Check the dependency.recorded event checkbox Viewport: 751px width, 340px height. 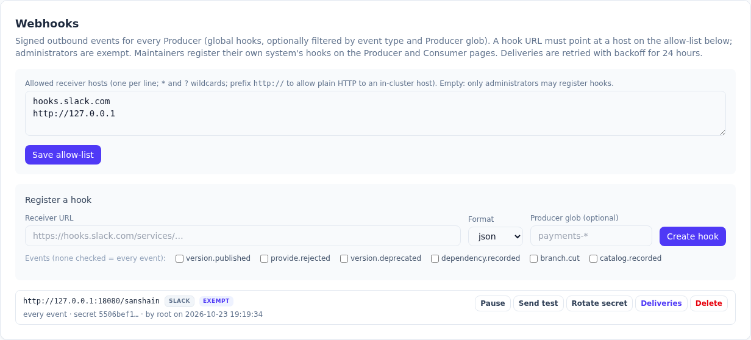coord(435,258)
